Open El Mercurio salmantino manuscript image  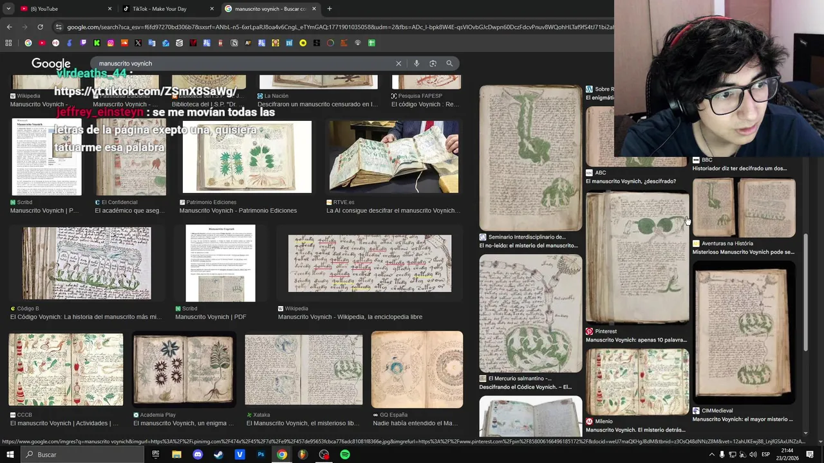530,314
